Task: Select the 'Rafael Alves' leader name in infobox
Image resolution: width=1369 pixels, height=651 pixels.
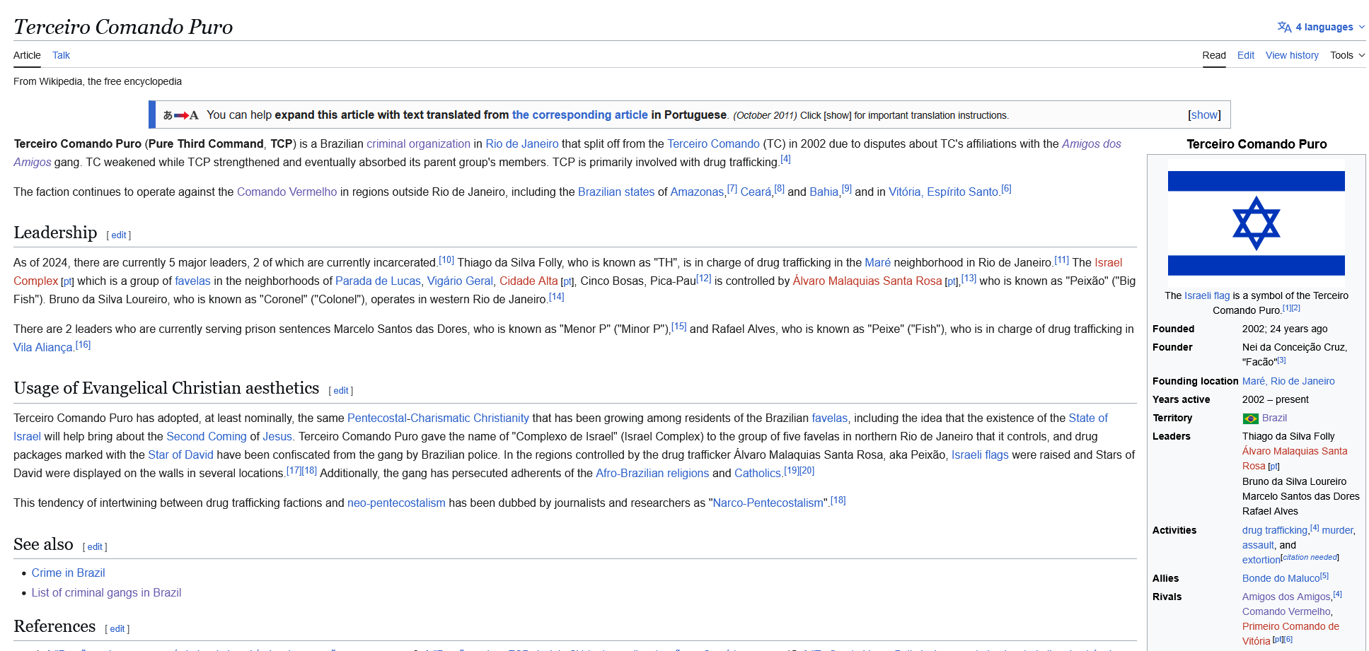Action: [x=1270, y=511]
